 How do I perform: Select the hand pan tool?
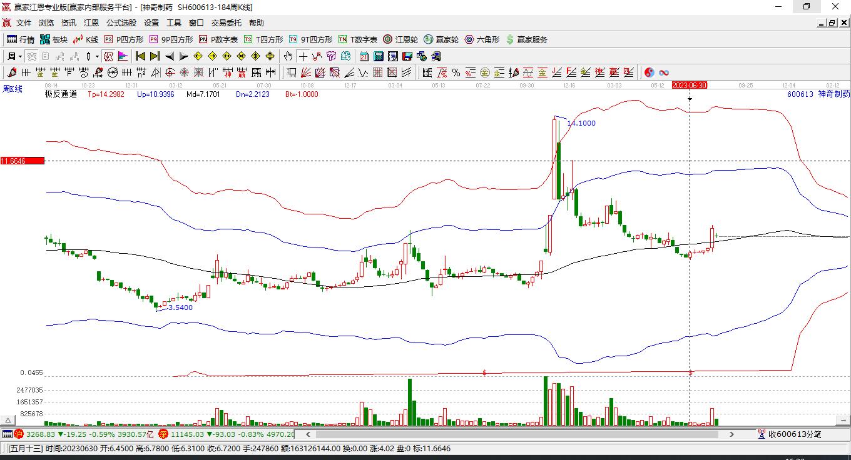pyautogui.click(x=288, y=56)
